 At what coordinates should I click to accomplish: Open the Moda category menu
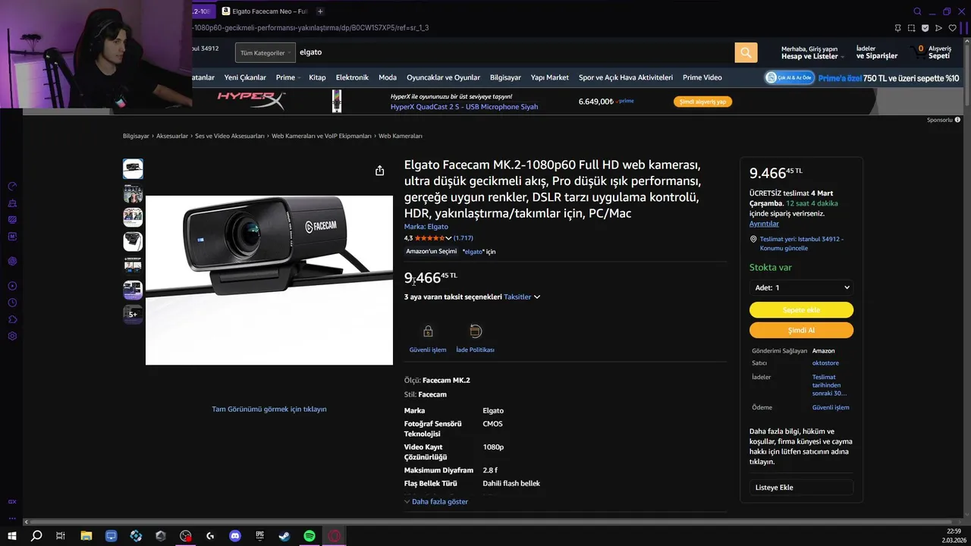click(388, 77)
